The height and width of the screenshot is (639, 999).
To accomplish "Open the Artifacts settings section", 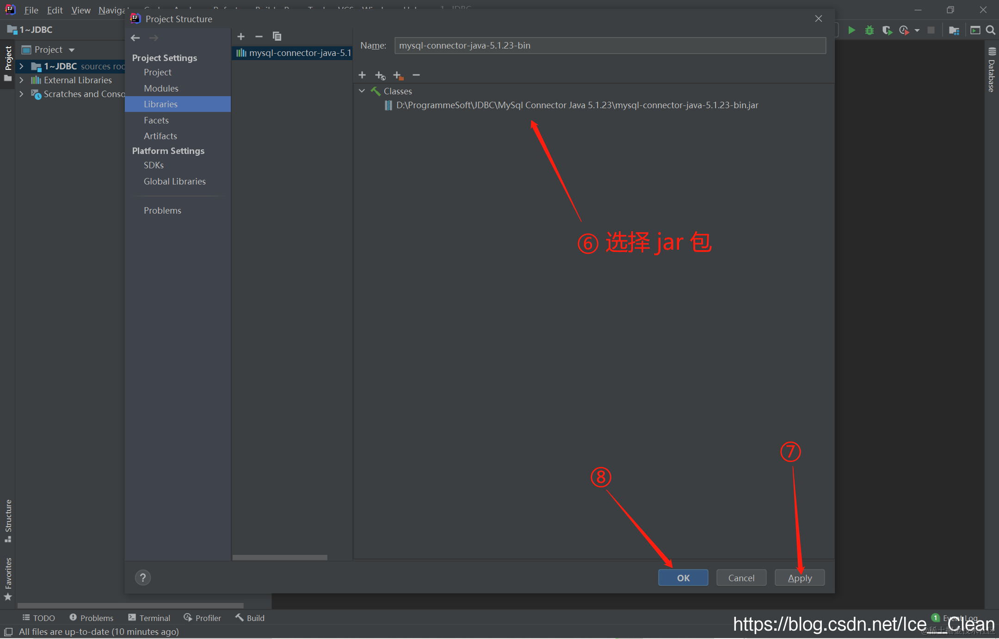I will point(160,136).
